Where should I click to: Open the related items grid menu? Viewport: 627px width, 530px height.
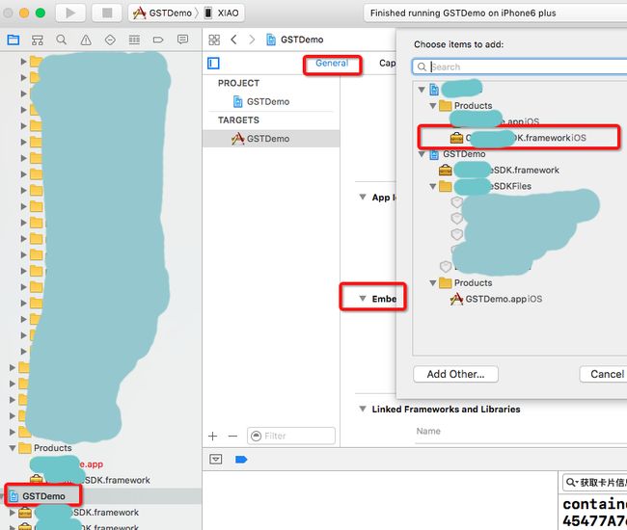[x=214, y=40]
